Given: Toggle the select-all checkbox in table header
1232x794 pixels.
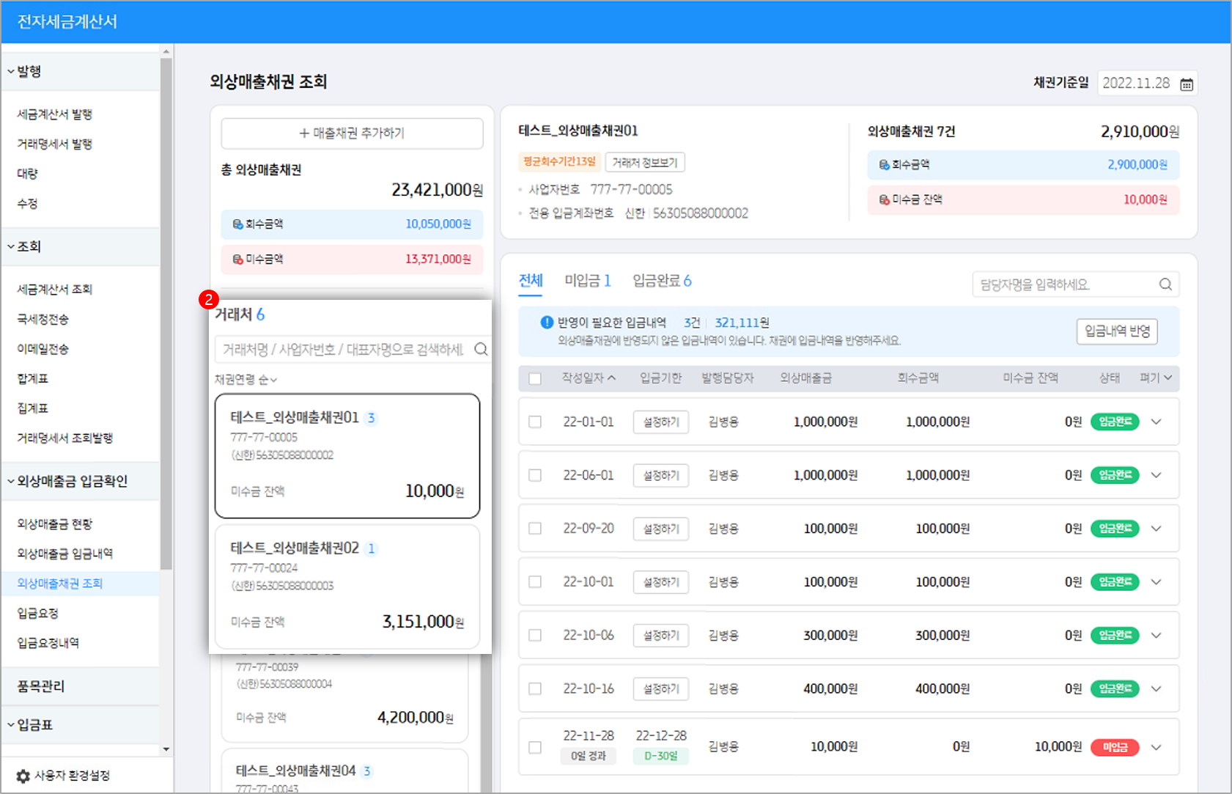Looking at the screenshot, I should [535, 379].
